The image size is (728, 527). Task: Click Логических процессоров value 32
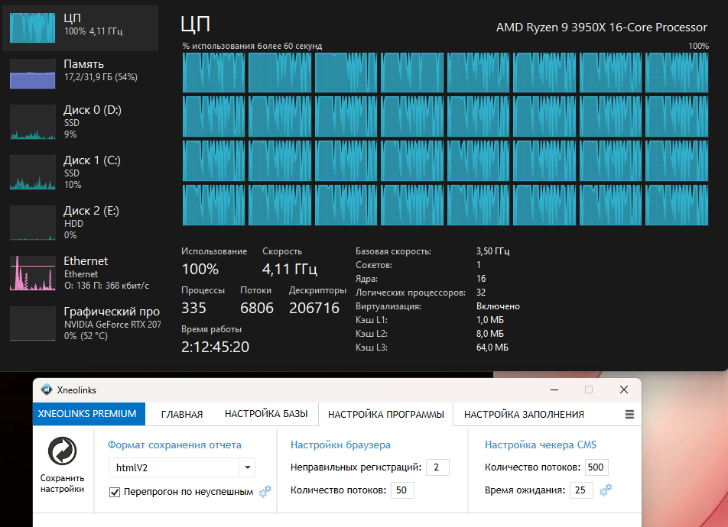[481, 293]
